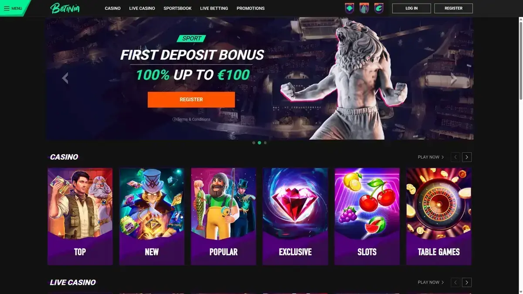Click the striped bars shield badge icon
Viewport: 523px width, 294px height.
(x=364, y=8)
